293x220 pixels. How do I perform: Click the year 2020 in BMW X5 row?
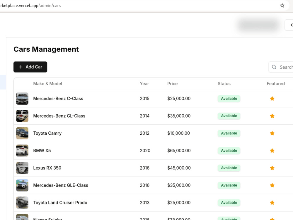pyautogui.click(x=145, y=150)
